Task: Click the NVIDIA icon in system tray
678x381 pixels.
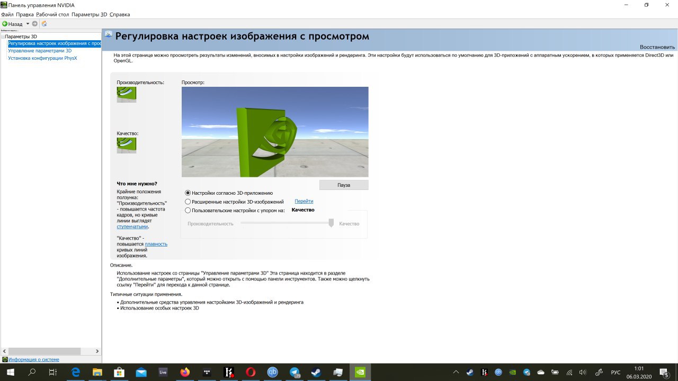Action: point(512,373)
